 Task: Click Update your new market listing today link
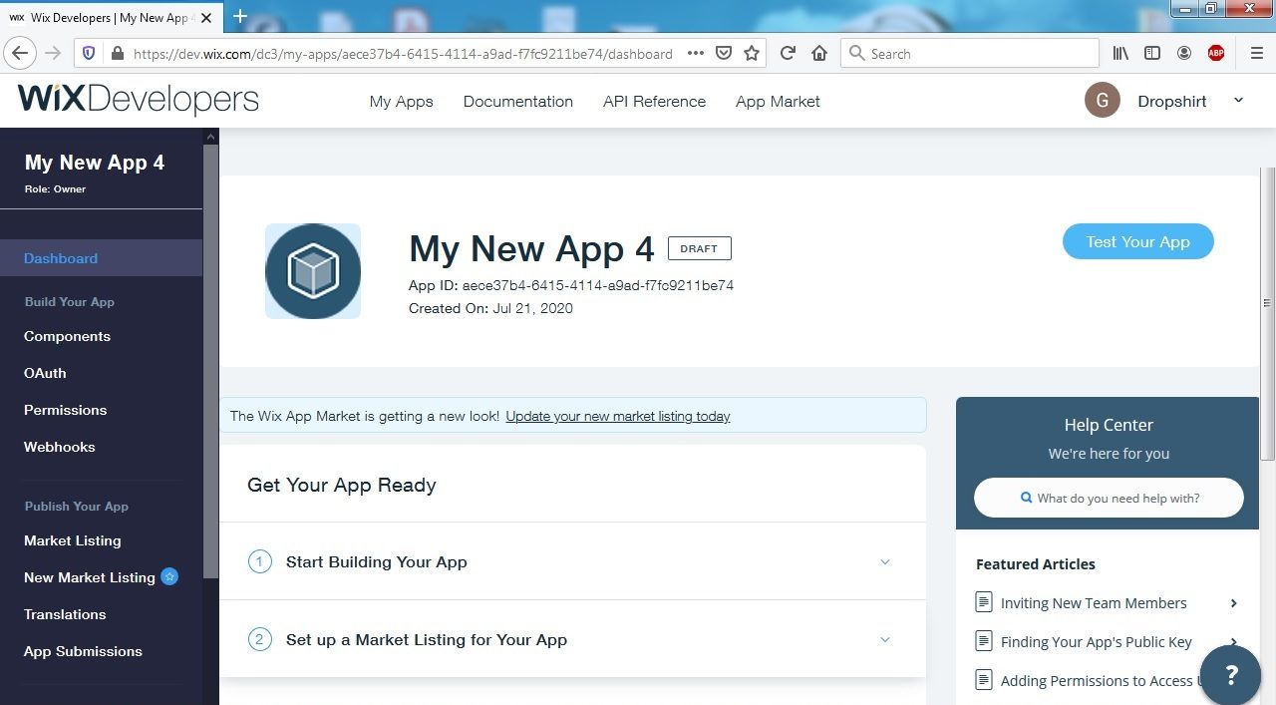pos(618,416)
